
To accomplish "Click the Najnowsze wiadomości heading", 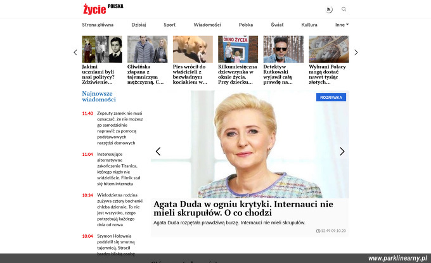I will click(99, 96).
